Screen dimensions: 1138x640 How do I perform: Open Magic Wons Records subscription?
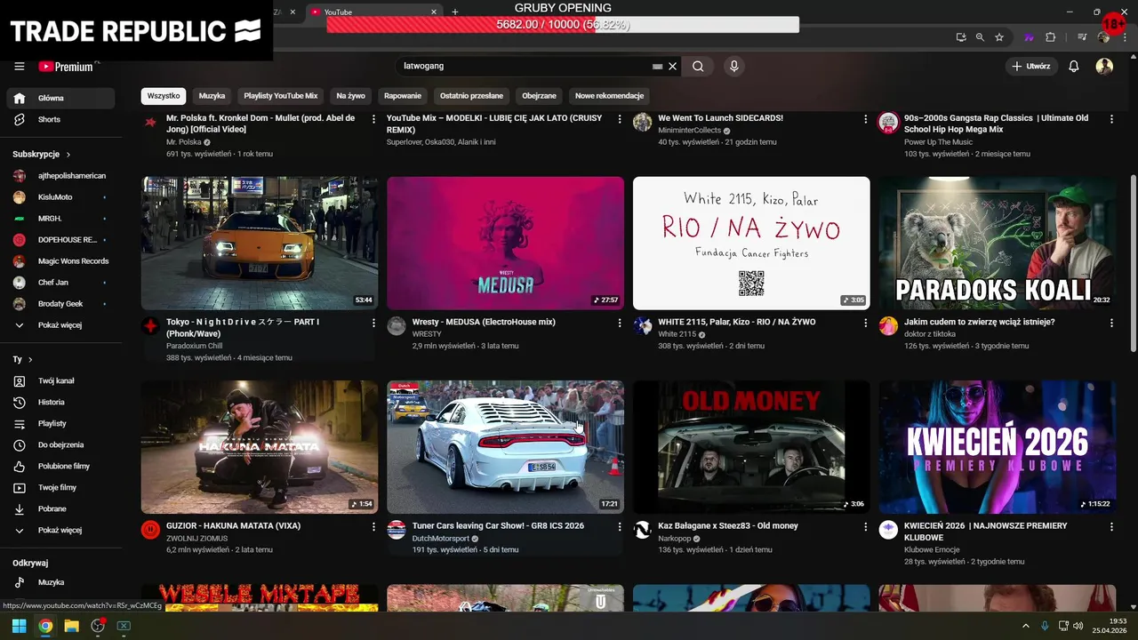click(x=60, y=261)
